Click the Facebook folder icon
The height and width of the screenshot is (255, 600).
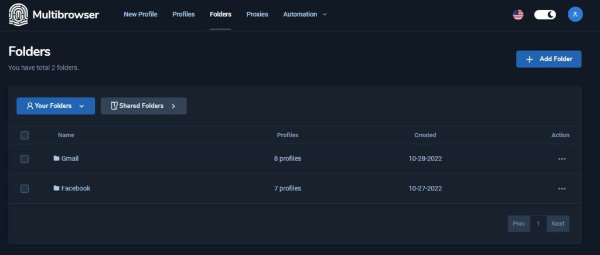point(56,188)
